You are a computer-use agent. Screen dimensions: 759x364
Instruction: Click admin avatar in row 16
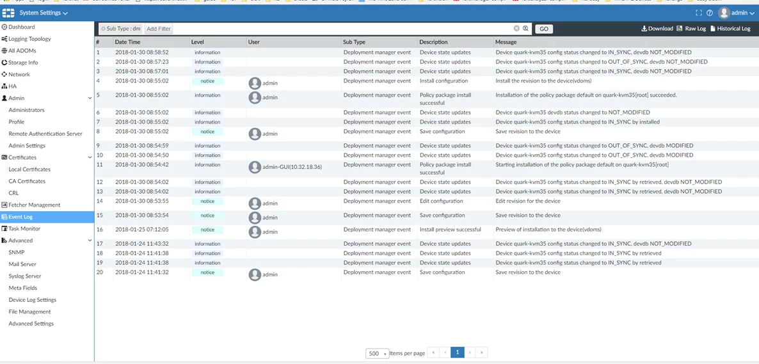pos(255,232)
